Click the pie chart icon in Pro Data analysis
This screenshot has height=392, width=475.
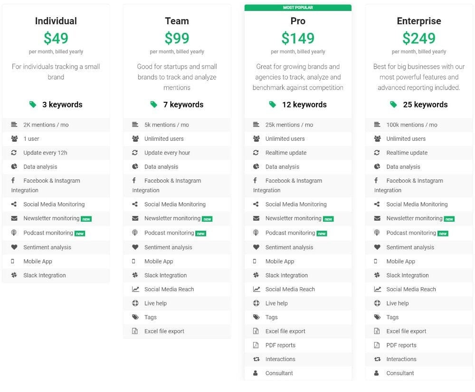(x=256, y=167)
